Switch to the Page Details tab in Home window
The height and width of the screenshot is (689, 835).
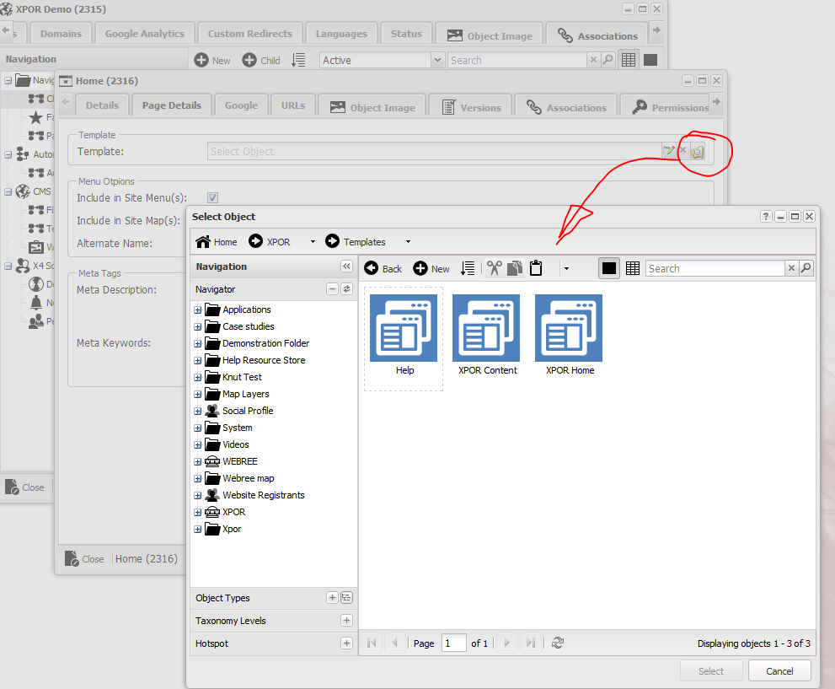click(x=172, y=105)
